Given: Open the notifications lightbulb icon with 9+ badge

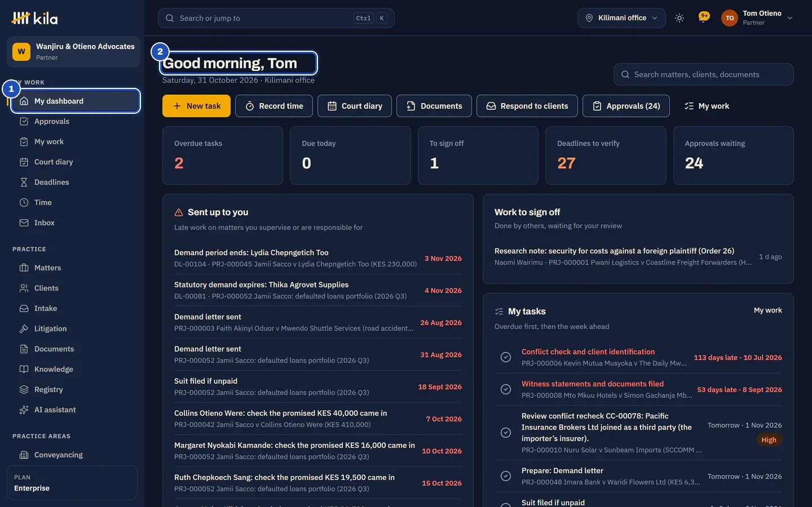Looking at the screenshot, I should 703,17.
